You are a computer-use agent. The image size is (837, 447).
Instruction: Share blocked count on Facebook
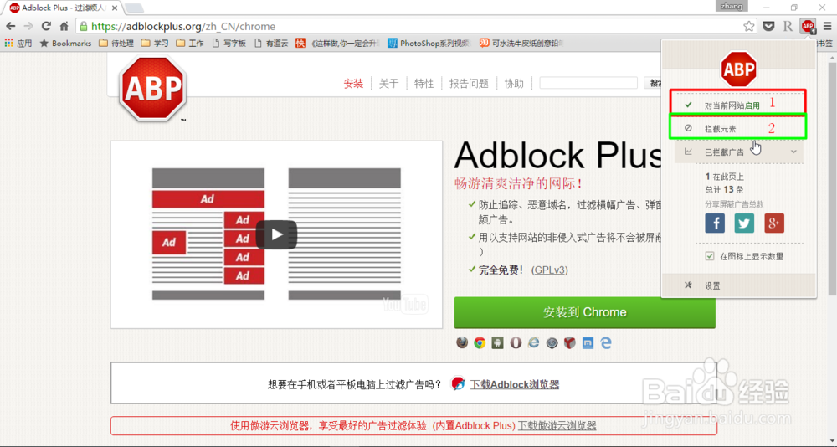coord(715,223)
